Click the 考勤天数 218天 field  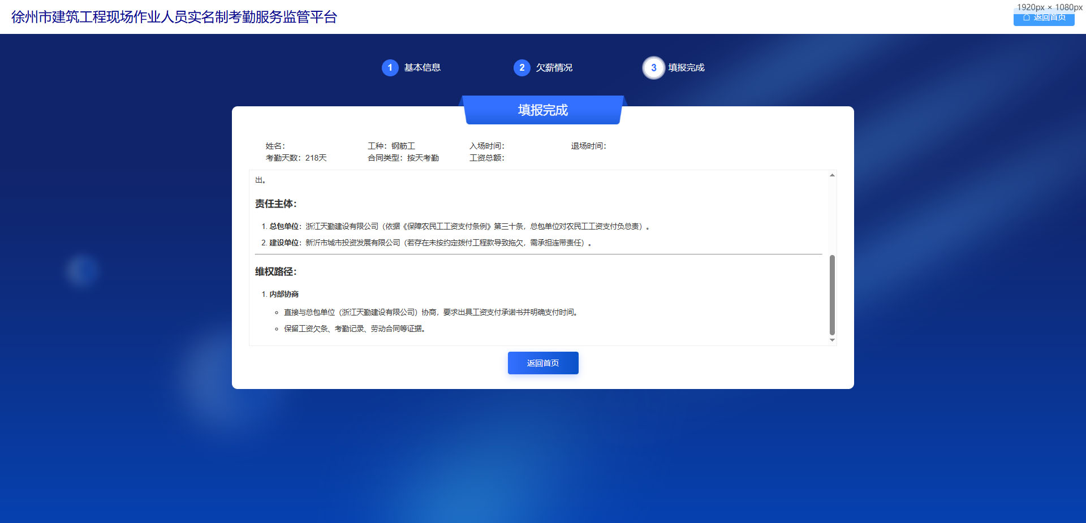coord(296,158)
